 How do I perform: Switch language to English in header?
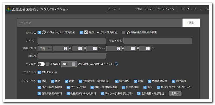[x=207, y=9]
